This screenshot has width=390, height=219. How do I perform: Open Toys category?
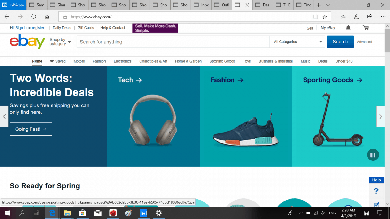247,61
